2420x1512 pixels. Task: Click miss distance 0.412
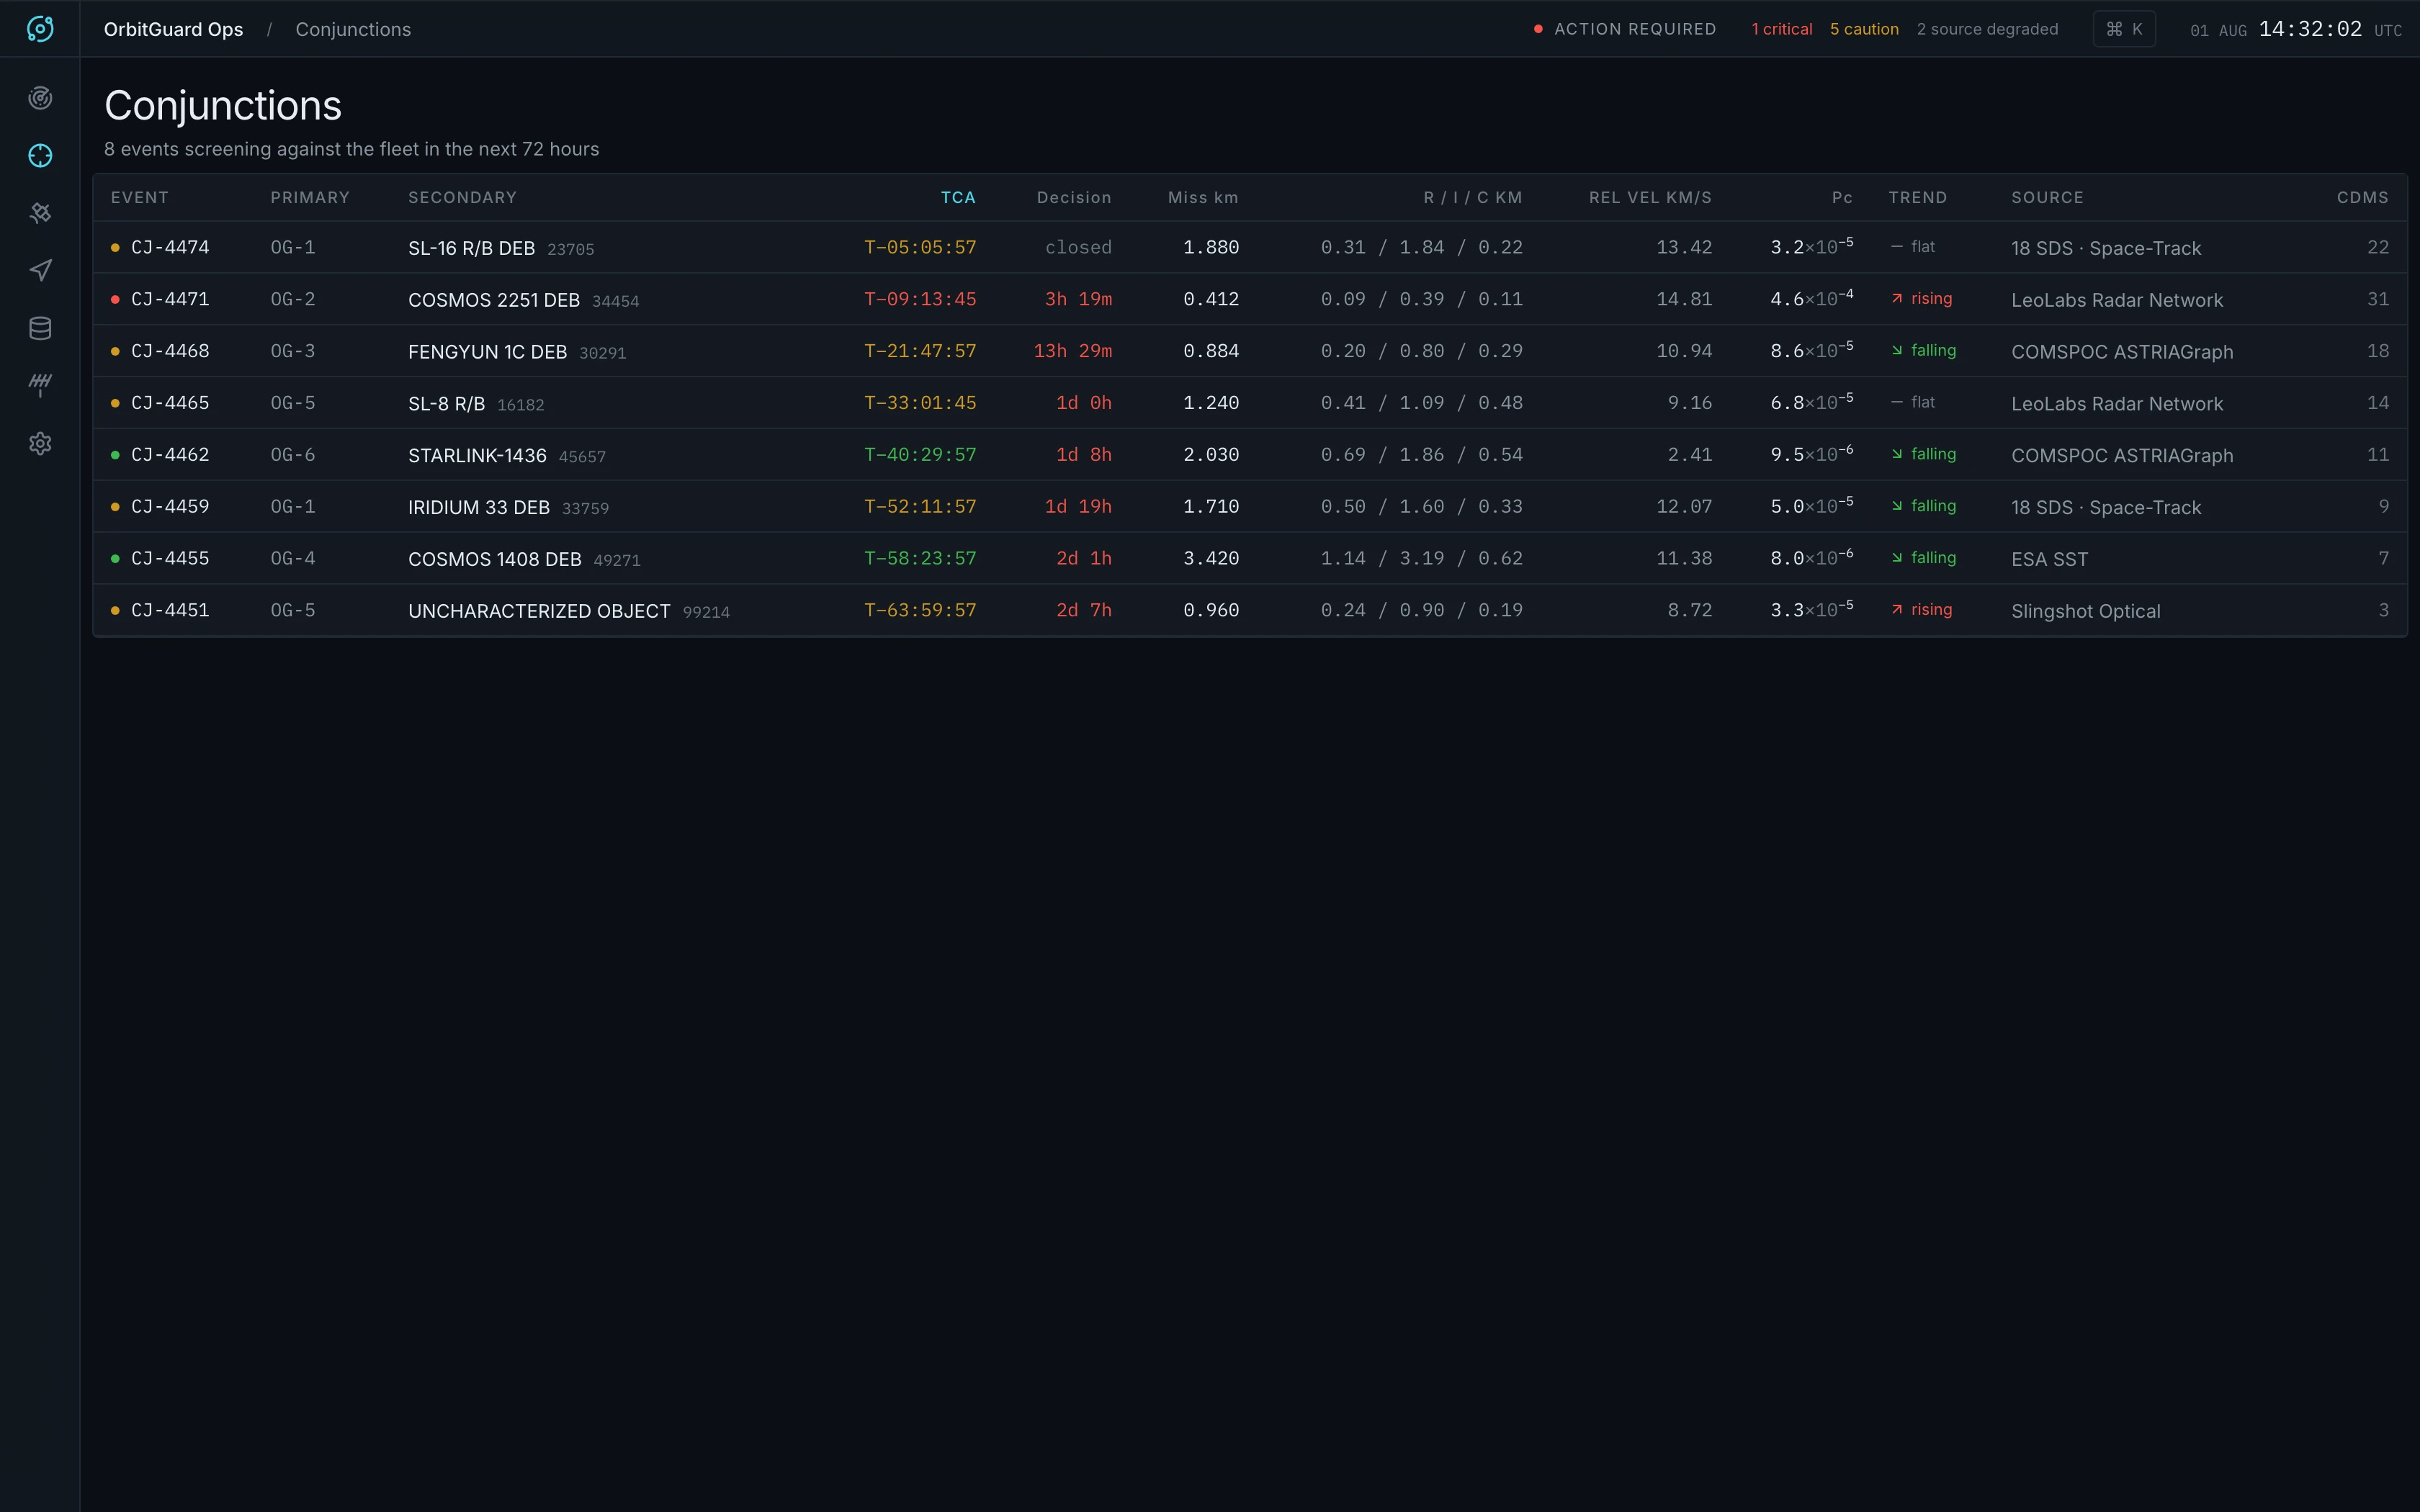pos(1211,299)
